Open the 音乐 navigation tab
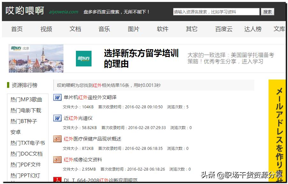This screenshot has height=184, width=288. click(104, 29)
